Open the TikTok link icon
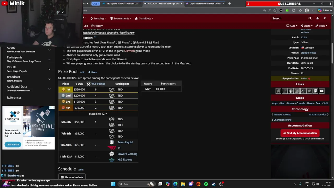Image resolution: width=334 pixels, height=188 pixels. [303, 91]
